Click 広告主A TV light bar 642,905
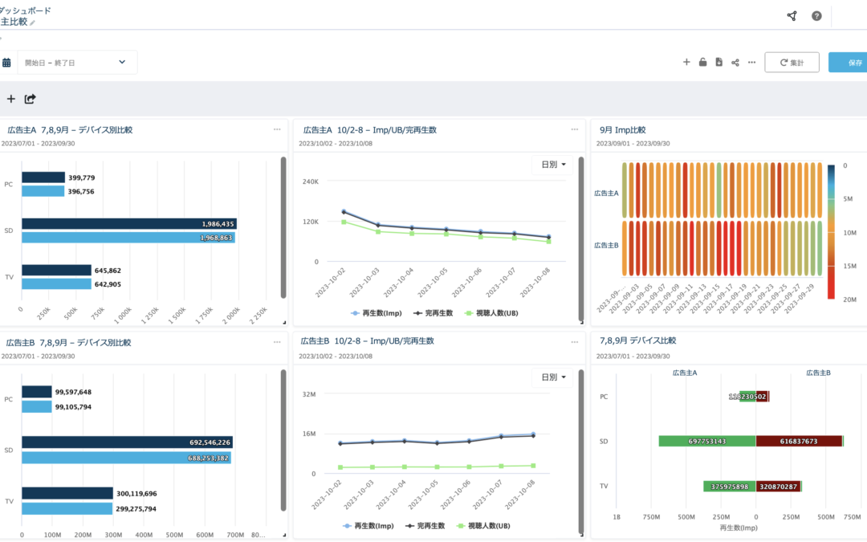867x542 pixels. coord(56,283)
